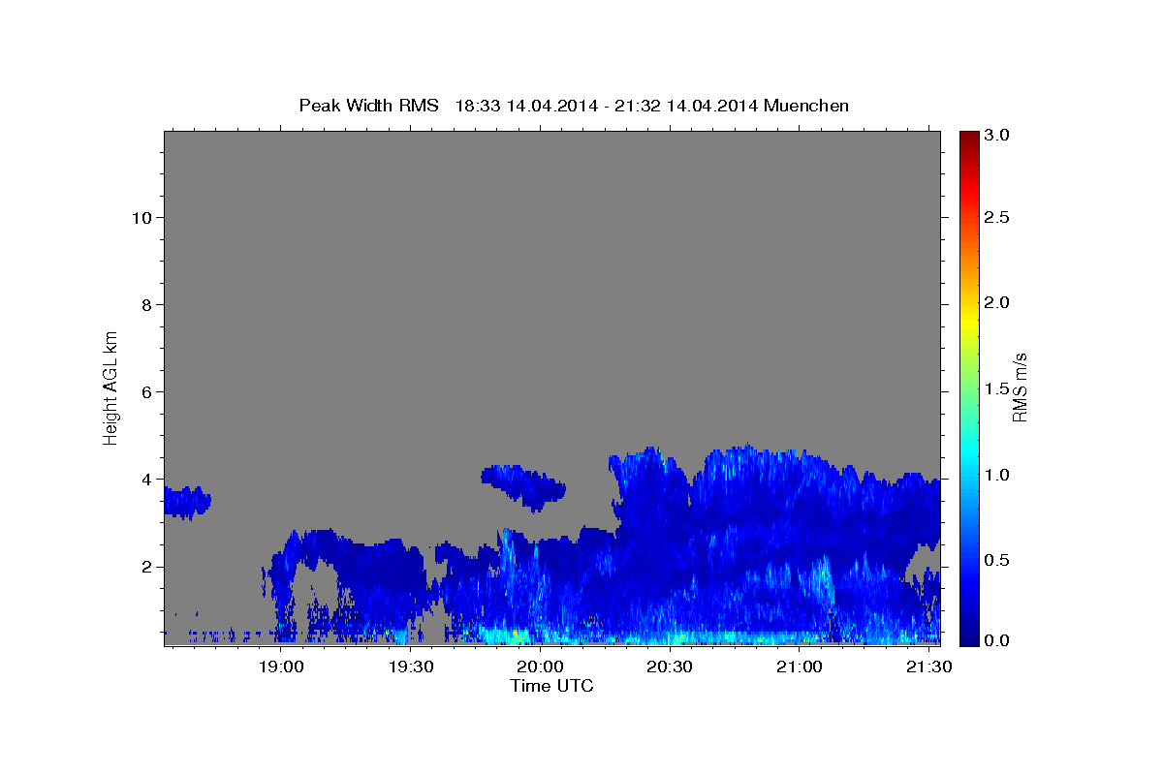
Task: Click the colorbar value 0.0
Action: click(x=997, y=640)
